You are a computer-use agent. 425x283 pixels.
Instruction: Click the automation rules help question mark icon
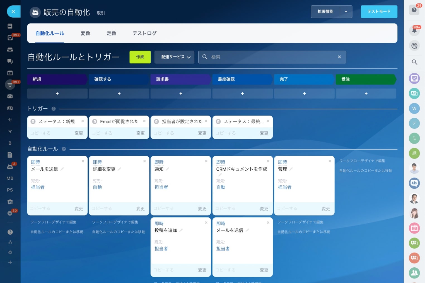(x=64, y=149)
